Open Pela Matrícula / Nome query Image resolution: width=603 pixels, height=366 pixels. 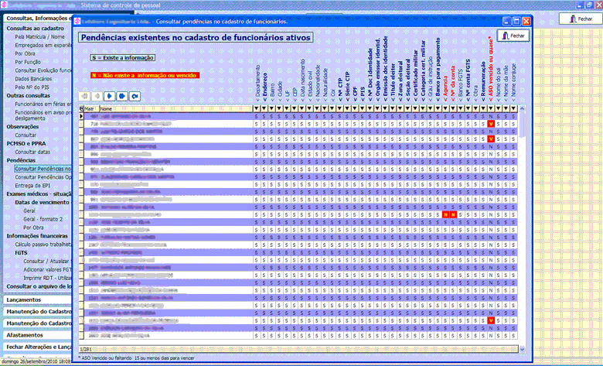click(39, 37)
